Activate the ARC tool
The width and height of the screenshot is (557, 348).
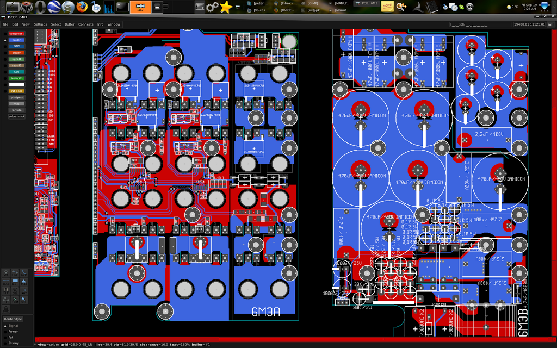pyautogui.click(x=24, y=273)
